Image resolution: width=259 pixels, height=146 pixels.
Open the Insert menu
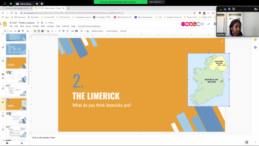click(28, 26)
